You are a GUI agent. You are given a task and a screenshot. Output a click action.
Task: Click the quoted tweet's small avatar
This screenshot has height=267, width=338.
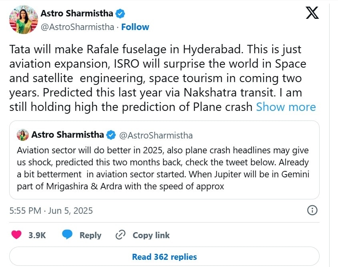(22, 135)
